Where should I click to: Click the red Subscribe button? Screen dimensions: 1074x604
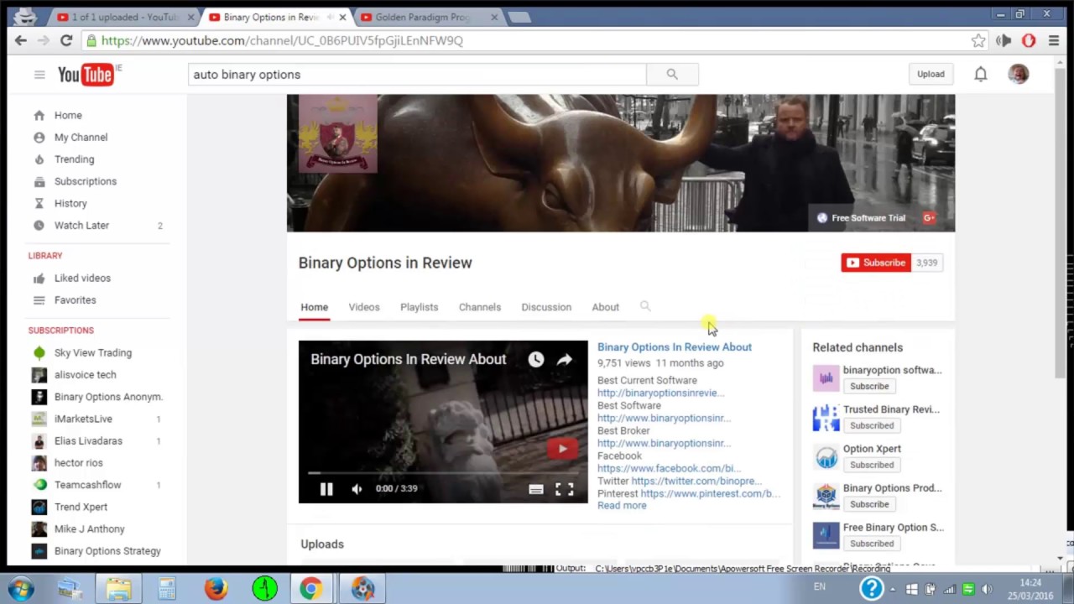click(x=876, y=263)
